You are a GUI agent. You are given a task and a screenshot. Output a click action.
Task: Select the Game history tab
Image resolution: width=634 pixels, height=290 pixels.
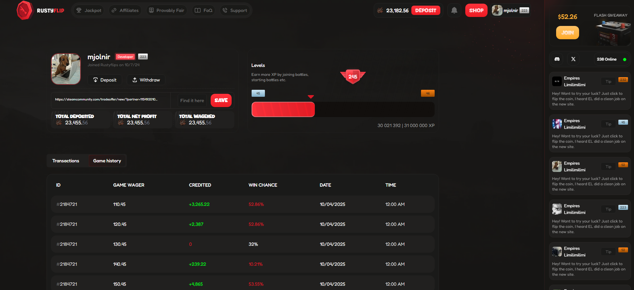tap(107, 161)
